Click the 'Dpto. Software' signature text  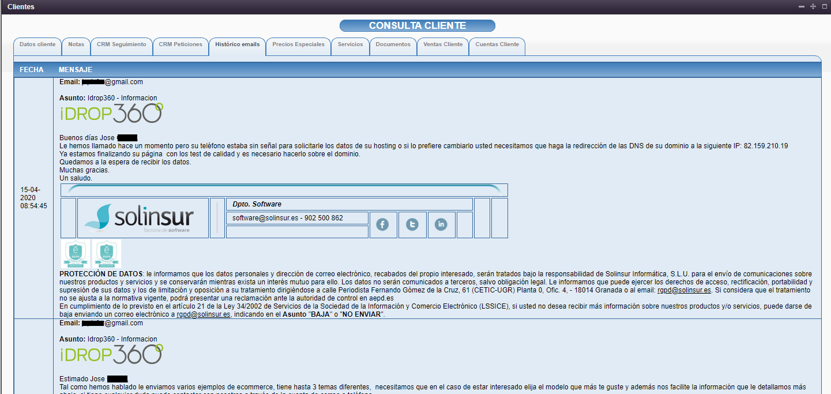coord(257,204)
